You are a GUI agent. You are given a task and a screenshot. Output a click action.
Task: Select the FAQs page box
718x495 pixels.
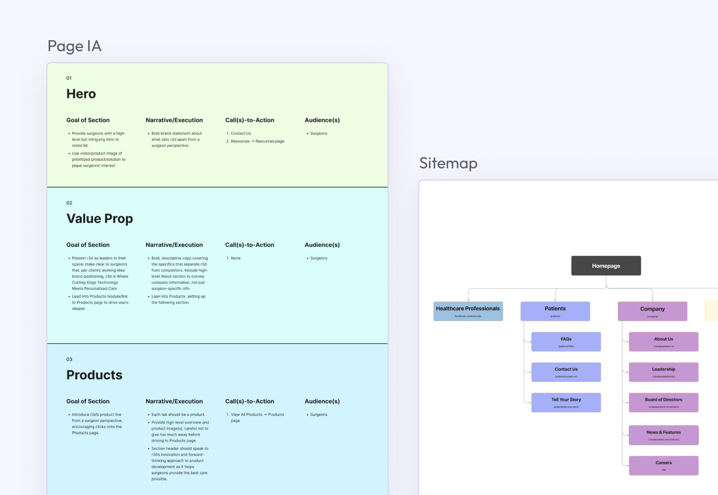(x=566, y=342)
